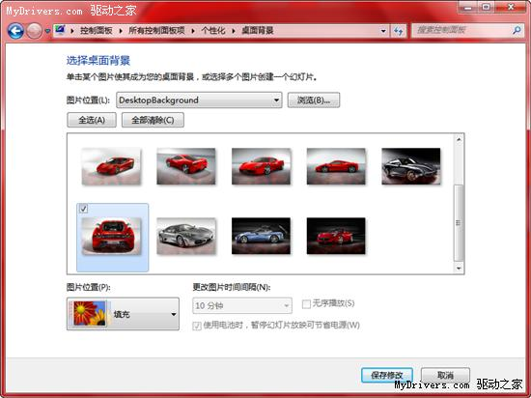
Task: Click 所有控制面板项 in the breadcrumb
Action: coord(156,31)
